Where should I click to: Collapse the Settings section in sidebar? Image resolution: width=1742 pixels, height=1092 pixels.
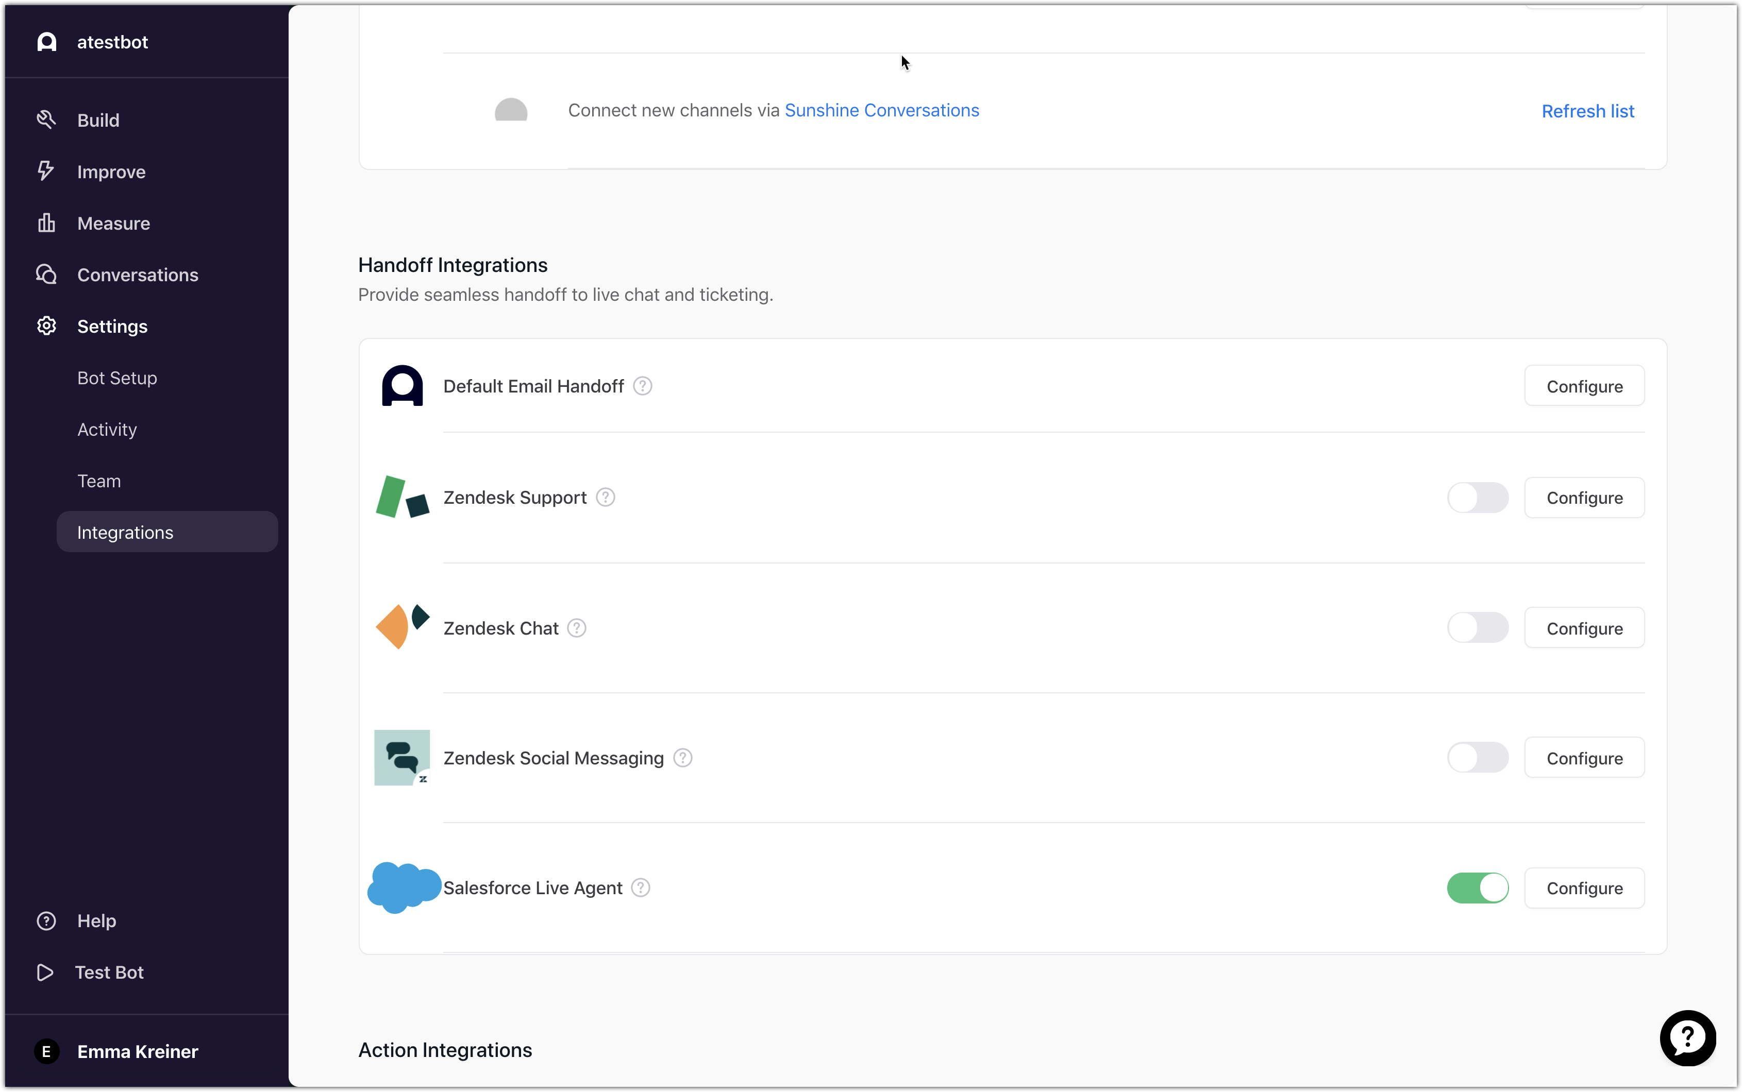tap(112, 327)
